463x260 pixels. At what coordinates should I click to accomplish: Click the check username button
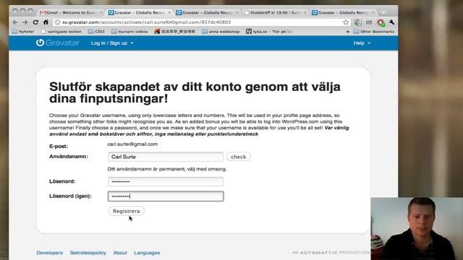pyautogui.click(x=238, y=157)
